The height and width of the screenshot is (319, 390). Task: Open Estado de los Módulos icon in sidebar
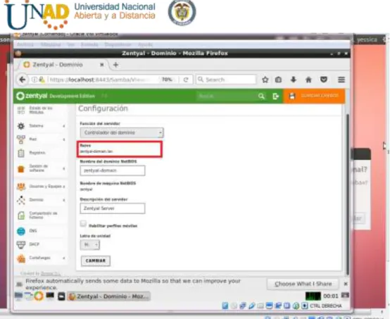[x=21, y=110]
